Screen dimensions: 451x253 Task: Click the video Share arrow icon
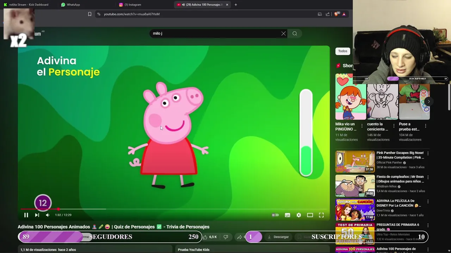click(240, 237)
